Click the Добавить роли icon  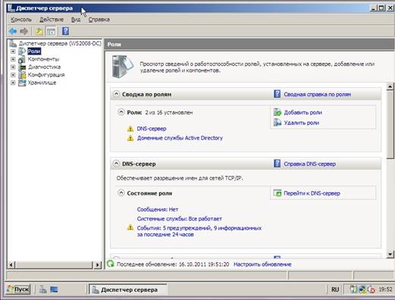[x=277, y=112]
